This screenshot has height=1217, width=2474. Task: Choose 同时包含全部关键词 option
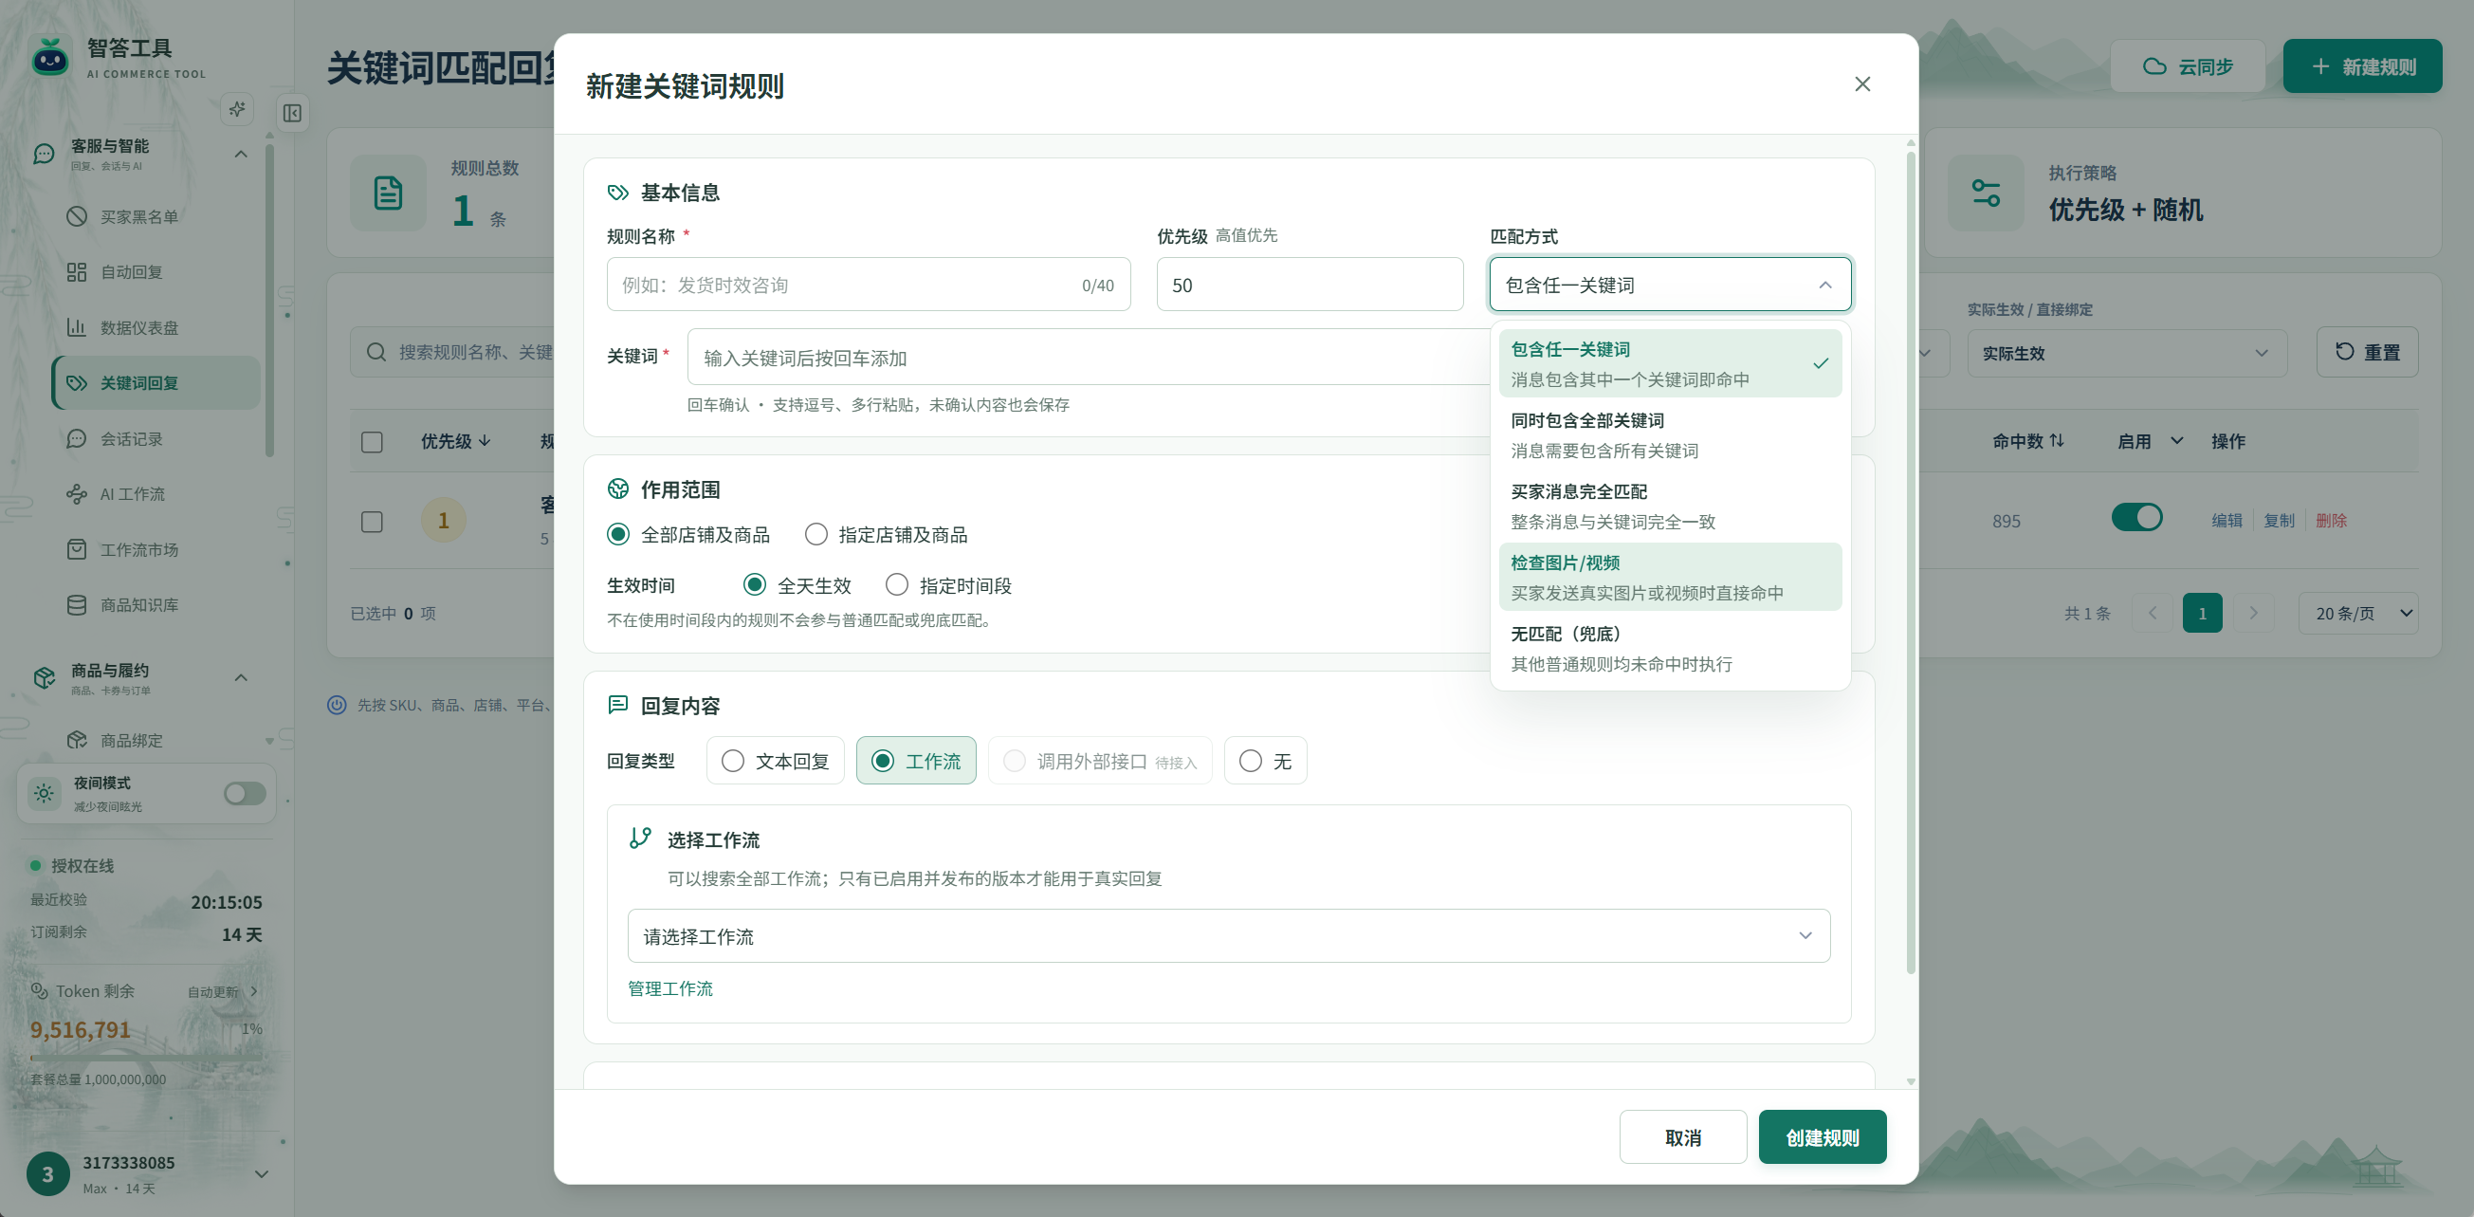(x=1670, y=435)
